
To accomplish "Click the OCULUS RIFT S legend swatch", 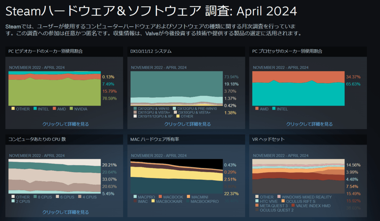I will point(283,201).
